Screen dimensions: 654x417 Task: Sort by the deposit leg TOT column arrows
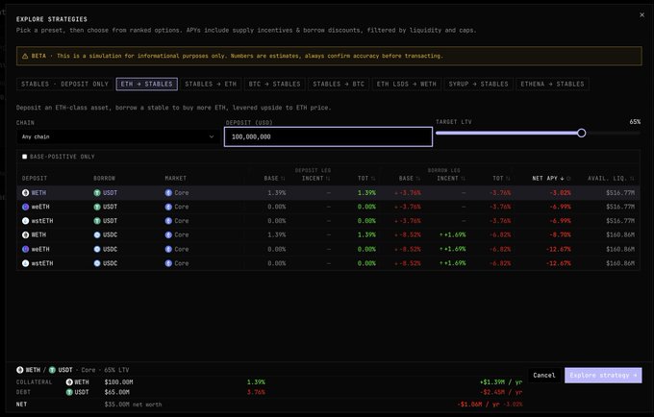pyautogui.click(x=373, y=179)
